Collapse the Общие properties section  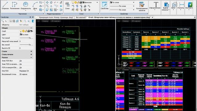pyautogui.click(x=31, y=28)
